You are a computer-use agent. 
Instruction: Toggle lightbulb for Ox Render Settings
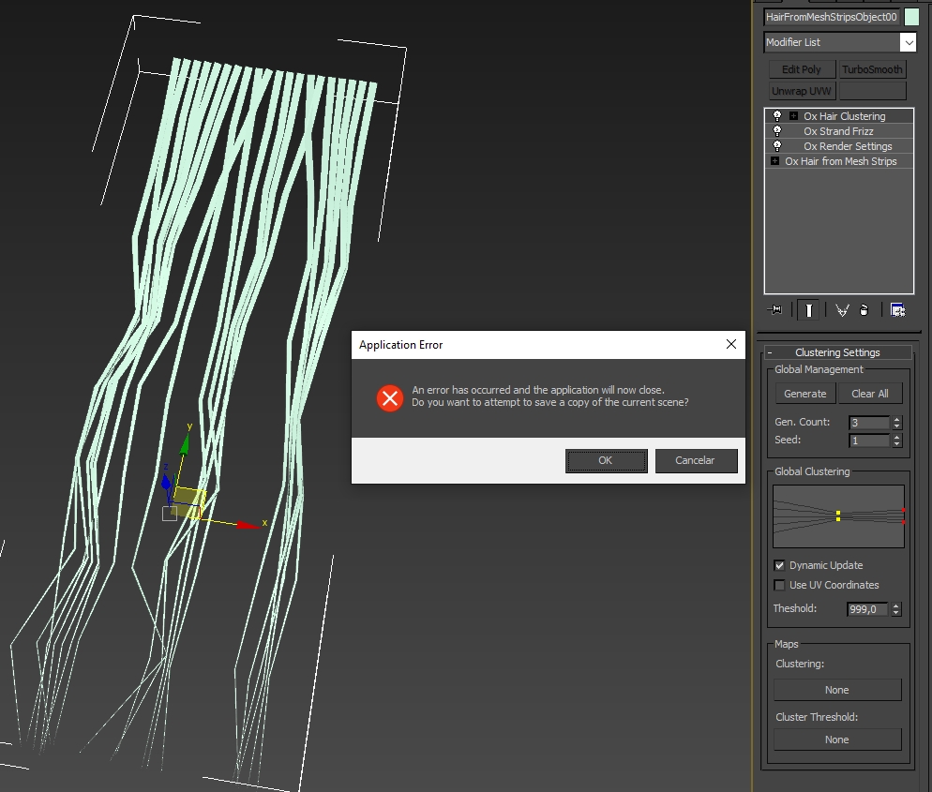(777, 146)
